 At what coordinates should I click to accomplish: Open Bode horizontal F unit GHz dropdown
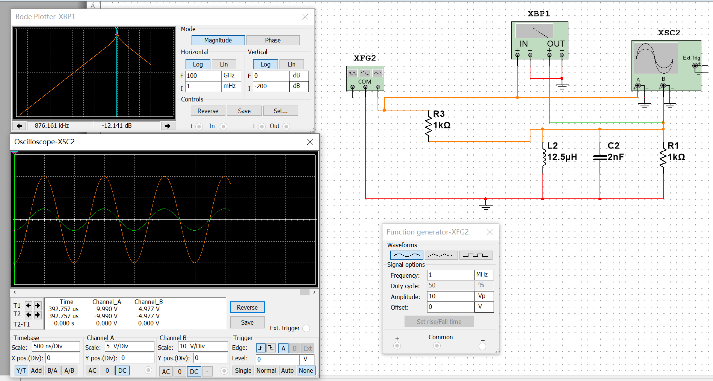[x=231, y=76]
